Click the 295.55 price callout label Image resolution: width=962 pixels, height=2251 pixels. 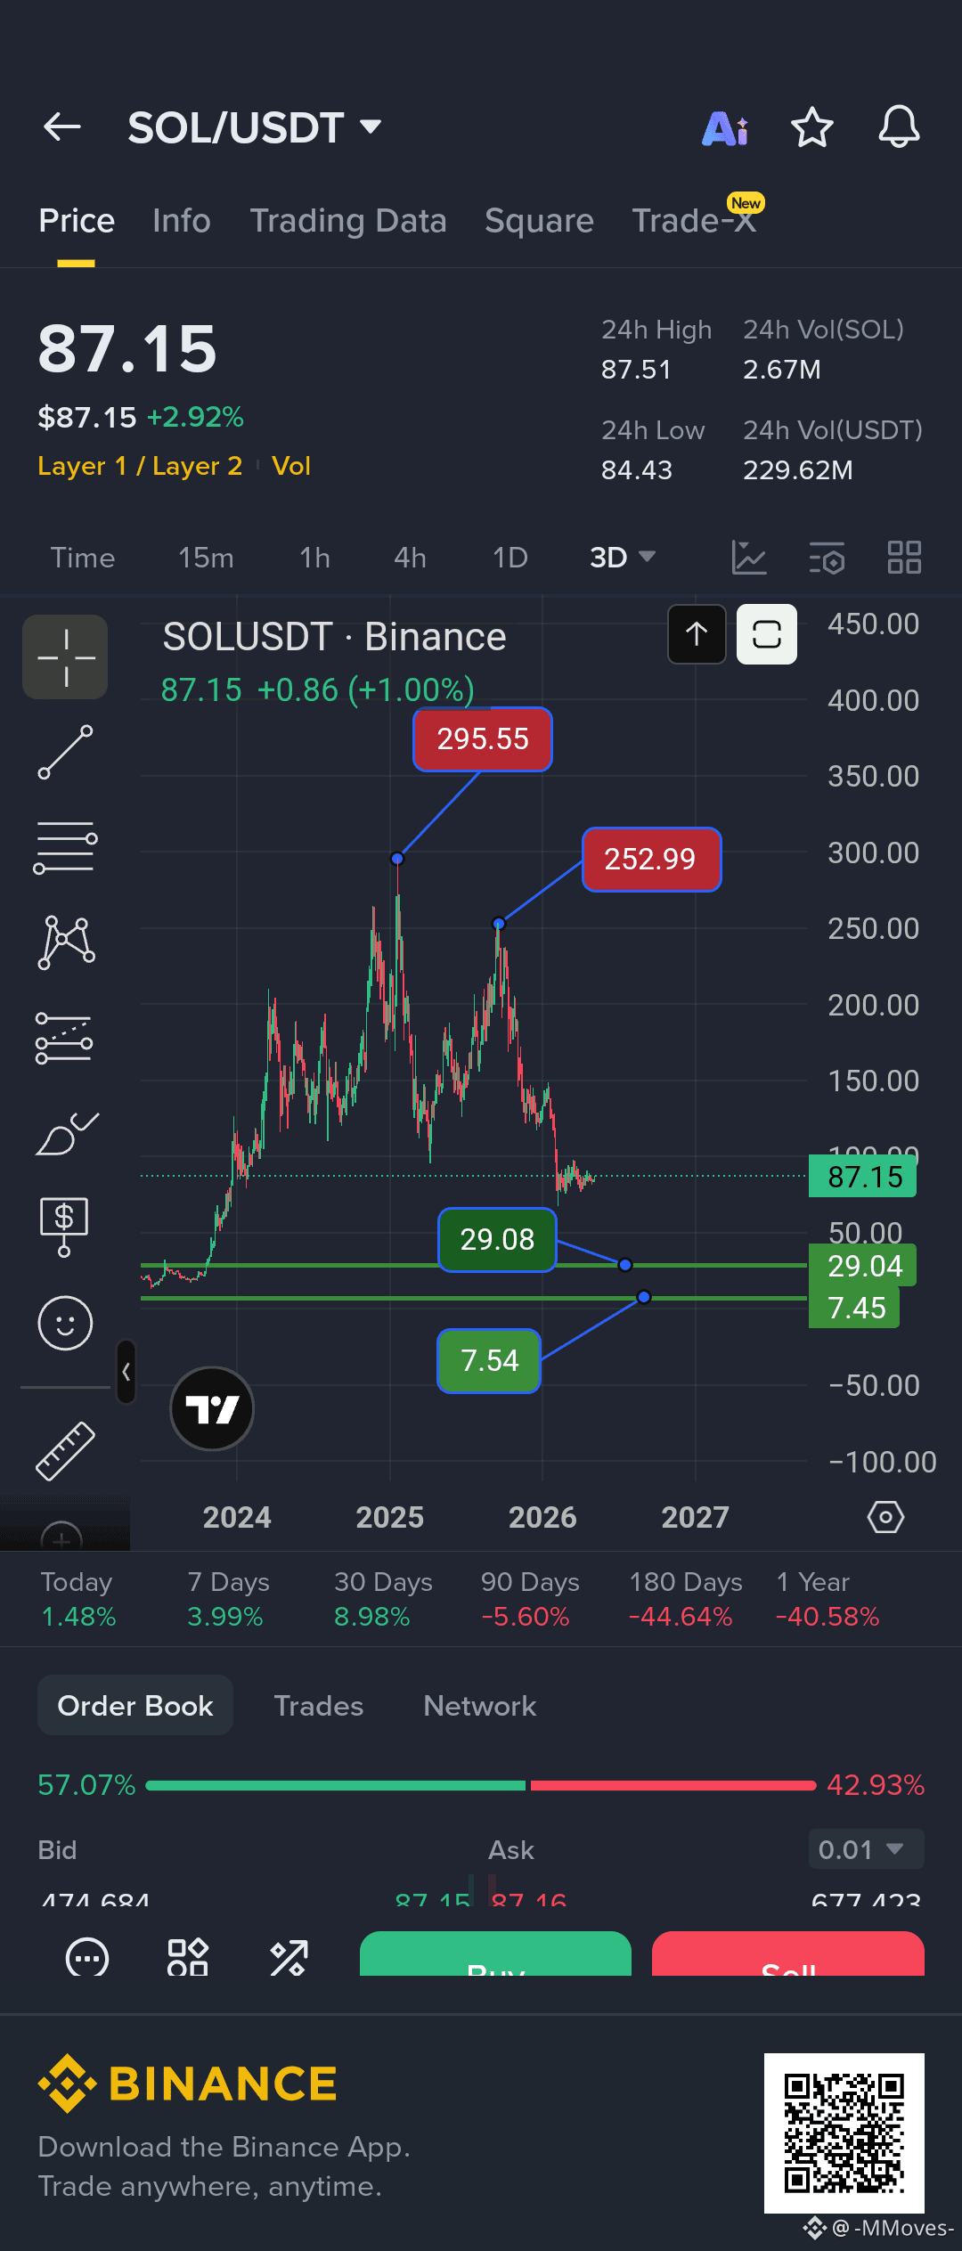coord(483,739)
